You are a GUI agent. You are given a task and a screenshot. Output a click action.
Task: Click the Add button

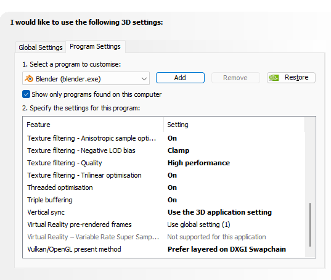[x=180, y=78]
